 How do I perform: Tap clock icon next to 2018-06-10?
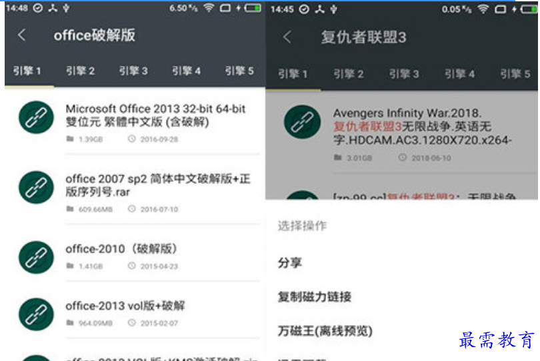click(x=402, y=158)
